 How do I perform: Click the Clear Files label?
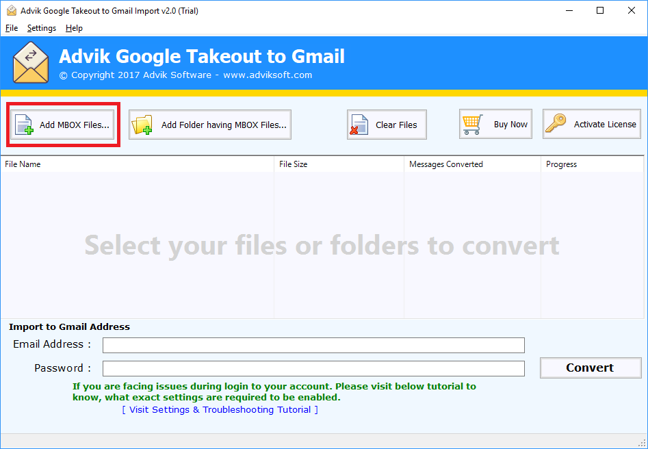(x=396, y=125)
